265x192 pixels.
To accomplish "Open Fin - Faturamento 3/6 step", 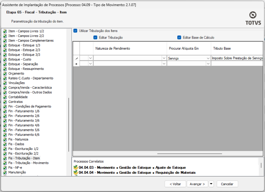I will tap(24, 120).
